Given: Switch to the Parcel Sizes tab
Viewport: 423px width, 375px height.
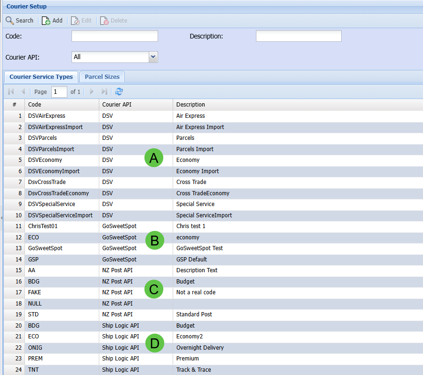Looking at the screenshot, I should click(x=102, y=77).
